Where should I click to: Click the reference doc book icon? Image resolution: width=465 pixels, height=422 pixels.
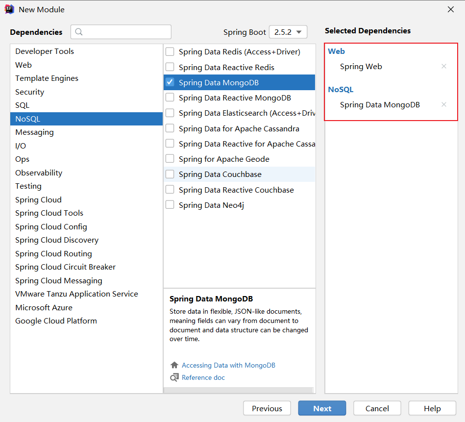click(x=174, y=377)
